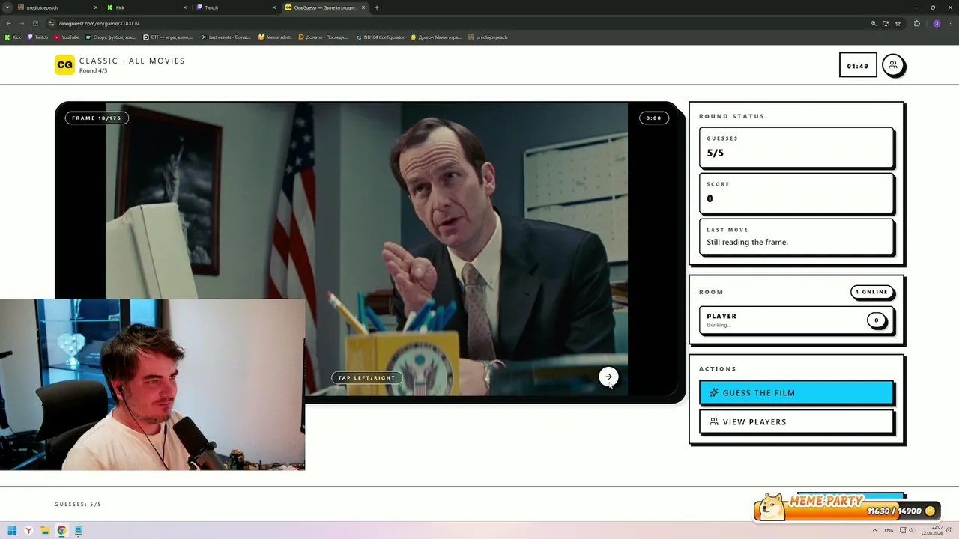Image resolution: width=959 pixels, height=539 pixels.
Task: Click the Chrome taskbar icon
Action: pyautogui.click(x=61, y=531)
